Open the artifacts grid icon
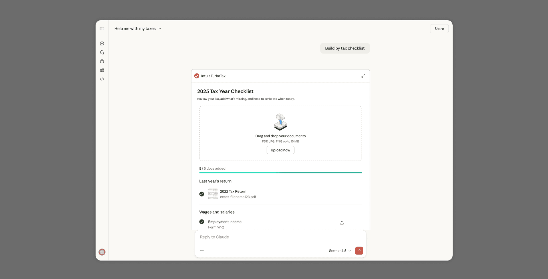The height and width of the screenshot is (279, 548). pos(102,70)
